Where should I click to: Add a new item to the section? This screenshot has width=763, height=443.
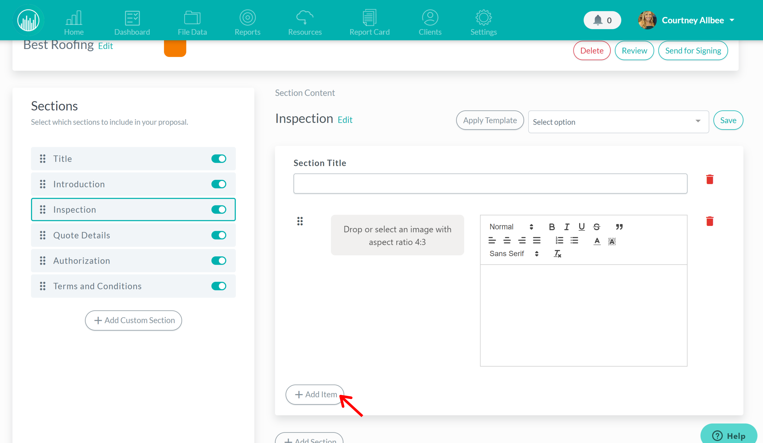click(315, 394)
